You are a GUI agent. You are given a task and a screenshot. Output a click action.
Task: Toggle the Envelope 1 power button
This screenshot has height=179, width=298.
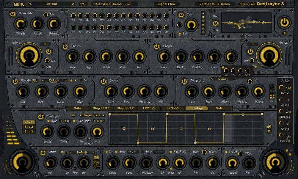(x=41, y=117)
